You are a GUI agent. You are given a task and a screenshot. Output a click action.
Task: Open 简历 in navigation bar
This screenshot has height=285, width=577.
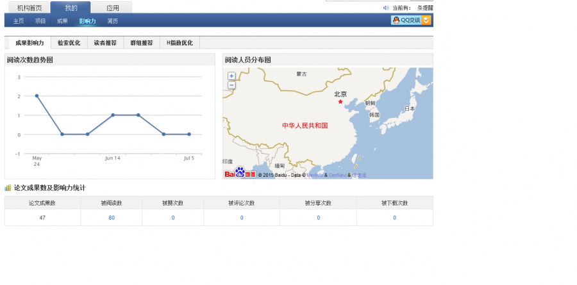point(113,21)
